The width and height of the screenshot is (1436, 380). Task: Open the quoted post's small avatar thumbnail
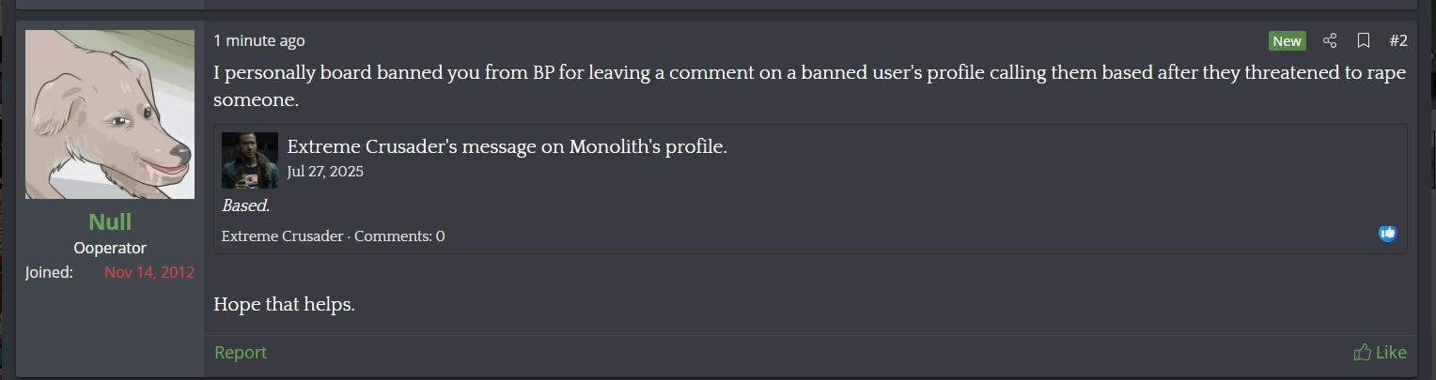click(250, 160)
